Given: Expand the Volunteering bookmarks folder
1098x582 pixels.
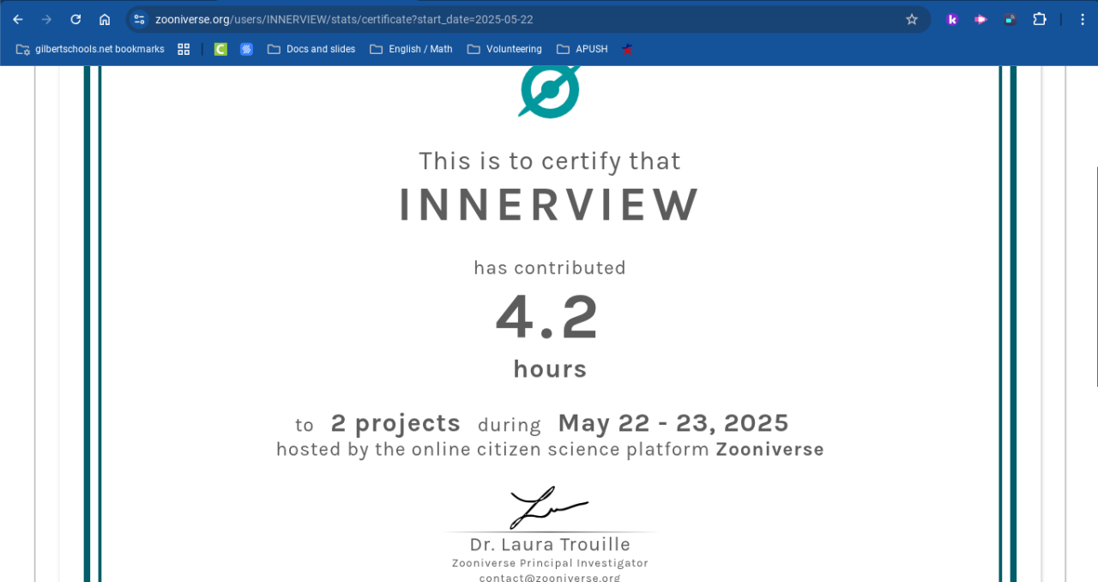Looking at the screenshot, I should (x=504, y=49).
